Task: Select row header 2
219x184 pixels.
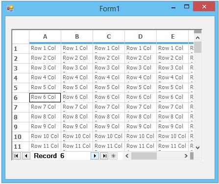Action: [21, 58]
